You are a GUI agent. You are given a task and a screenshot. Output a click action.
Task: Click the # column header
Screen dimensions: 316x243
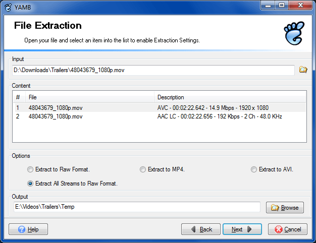[19, 97]
